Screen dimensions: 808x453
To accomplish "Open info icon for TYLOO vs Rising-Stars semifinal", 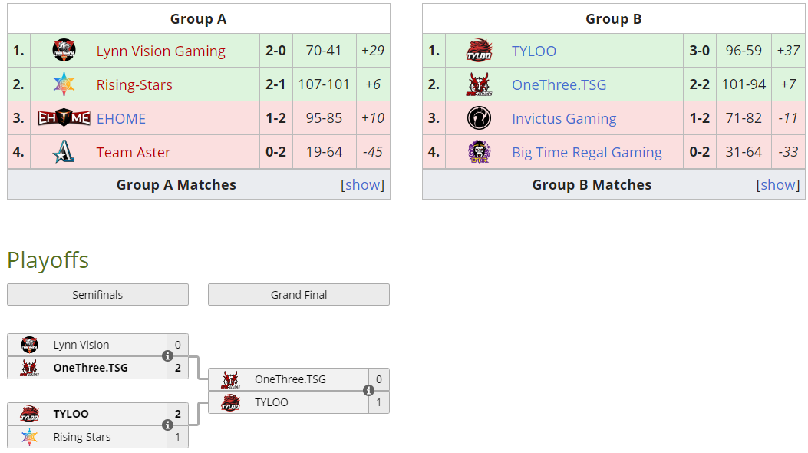I will pyautogui.click(x=167, y=425).
